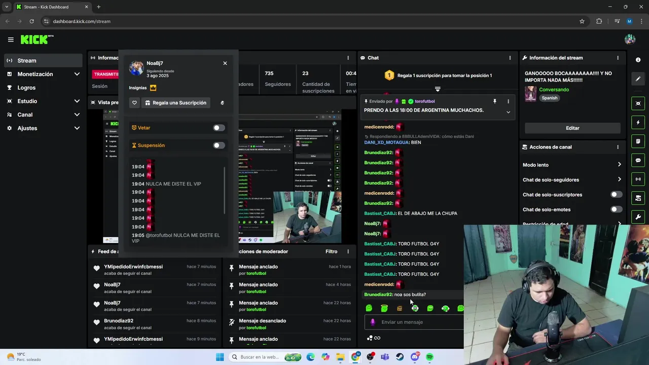This screenshot has width=649, height=365.
Task: Select Stream in the sidebar
Action: [x=44, y=60]
